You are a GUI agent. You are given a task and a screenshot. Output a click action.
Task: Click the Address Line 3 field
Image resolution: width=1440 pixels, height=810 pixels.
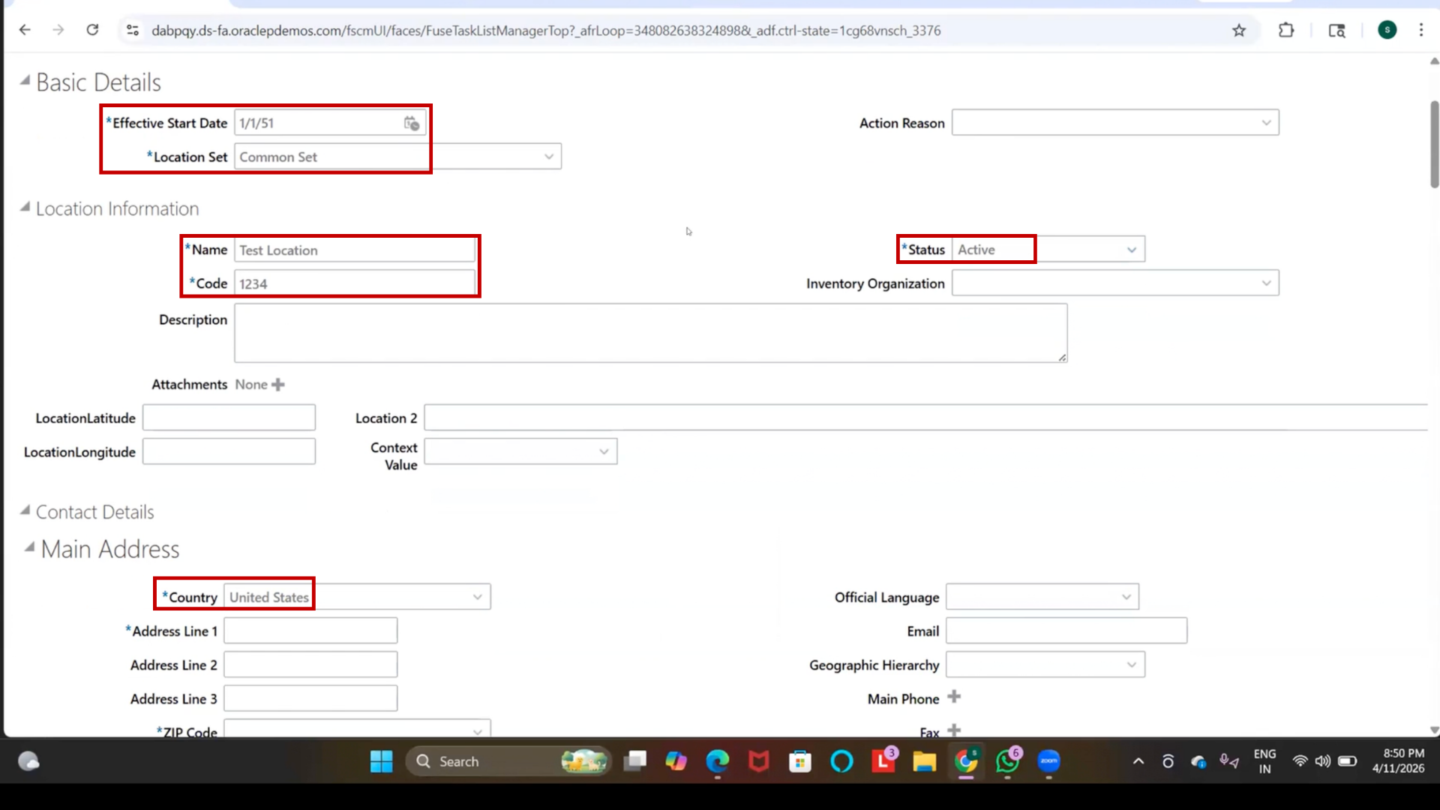coord(310,698)
